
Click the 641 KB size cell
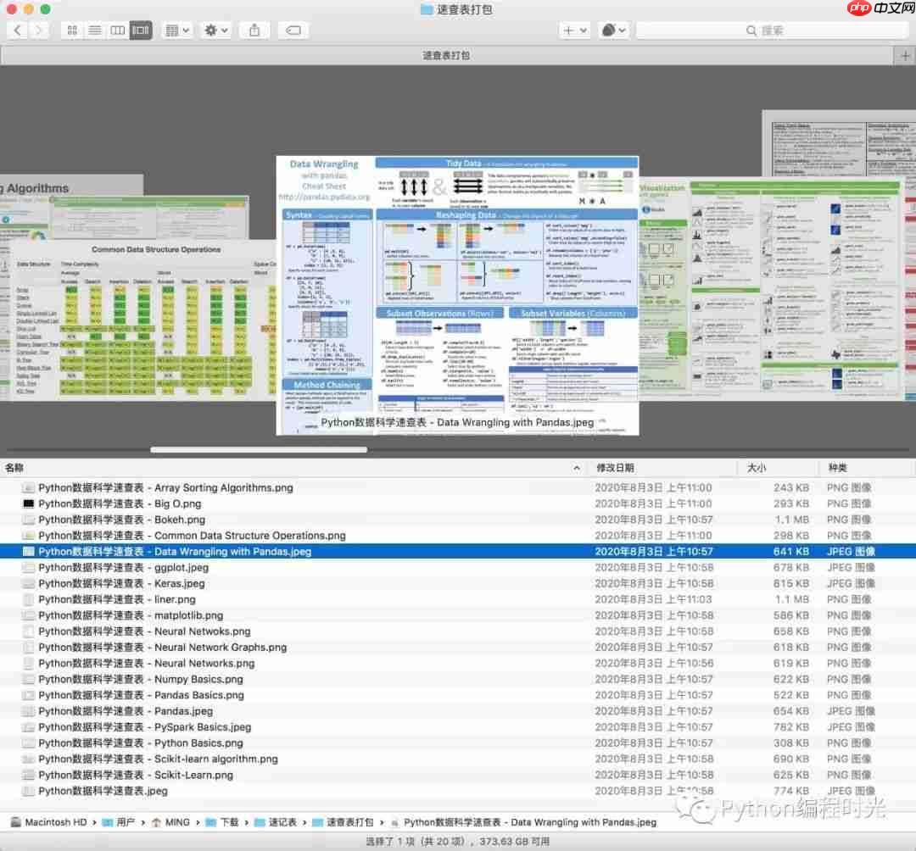click(791, 551)
